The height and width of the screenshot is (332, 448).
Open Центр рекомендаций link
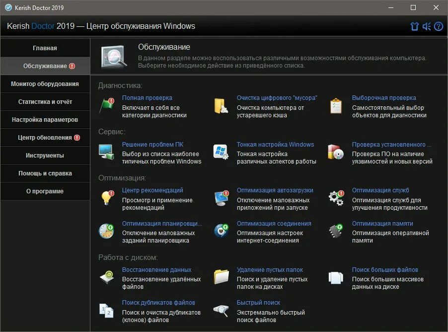(x=152, y=190)
